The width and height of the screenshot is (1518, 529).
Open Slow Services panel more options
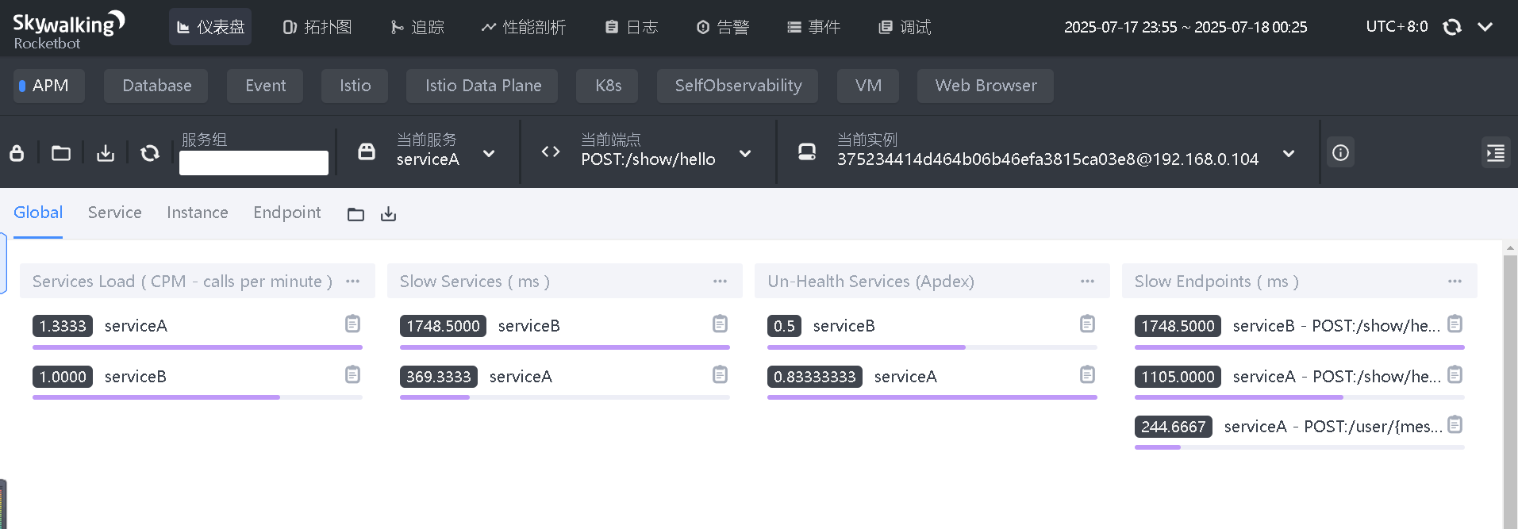(721, 281)
